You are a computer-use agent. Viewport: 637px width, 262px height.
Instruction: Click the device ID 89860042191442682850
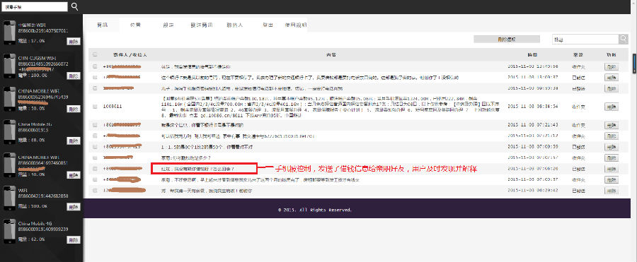click(43, 196)
